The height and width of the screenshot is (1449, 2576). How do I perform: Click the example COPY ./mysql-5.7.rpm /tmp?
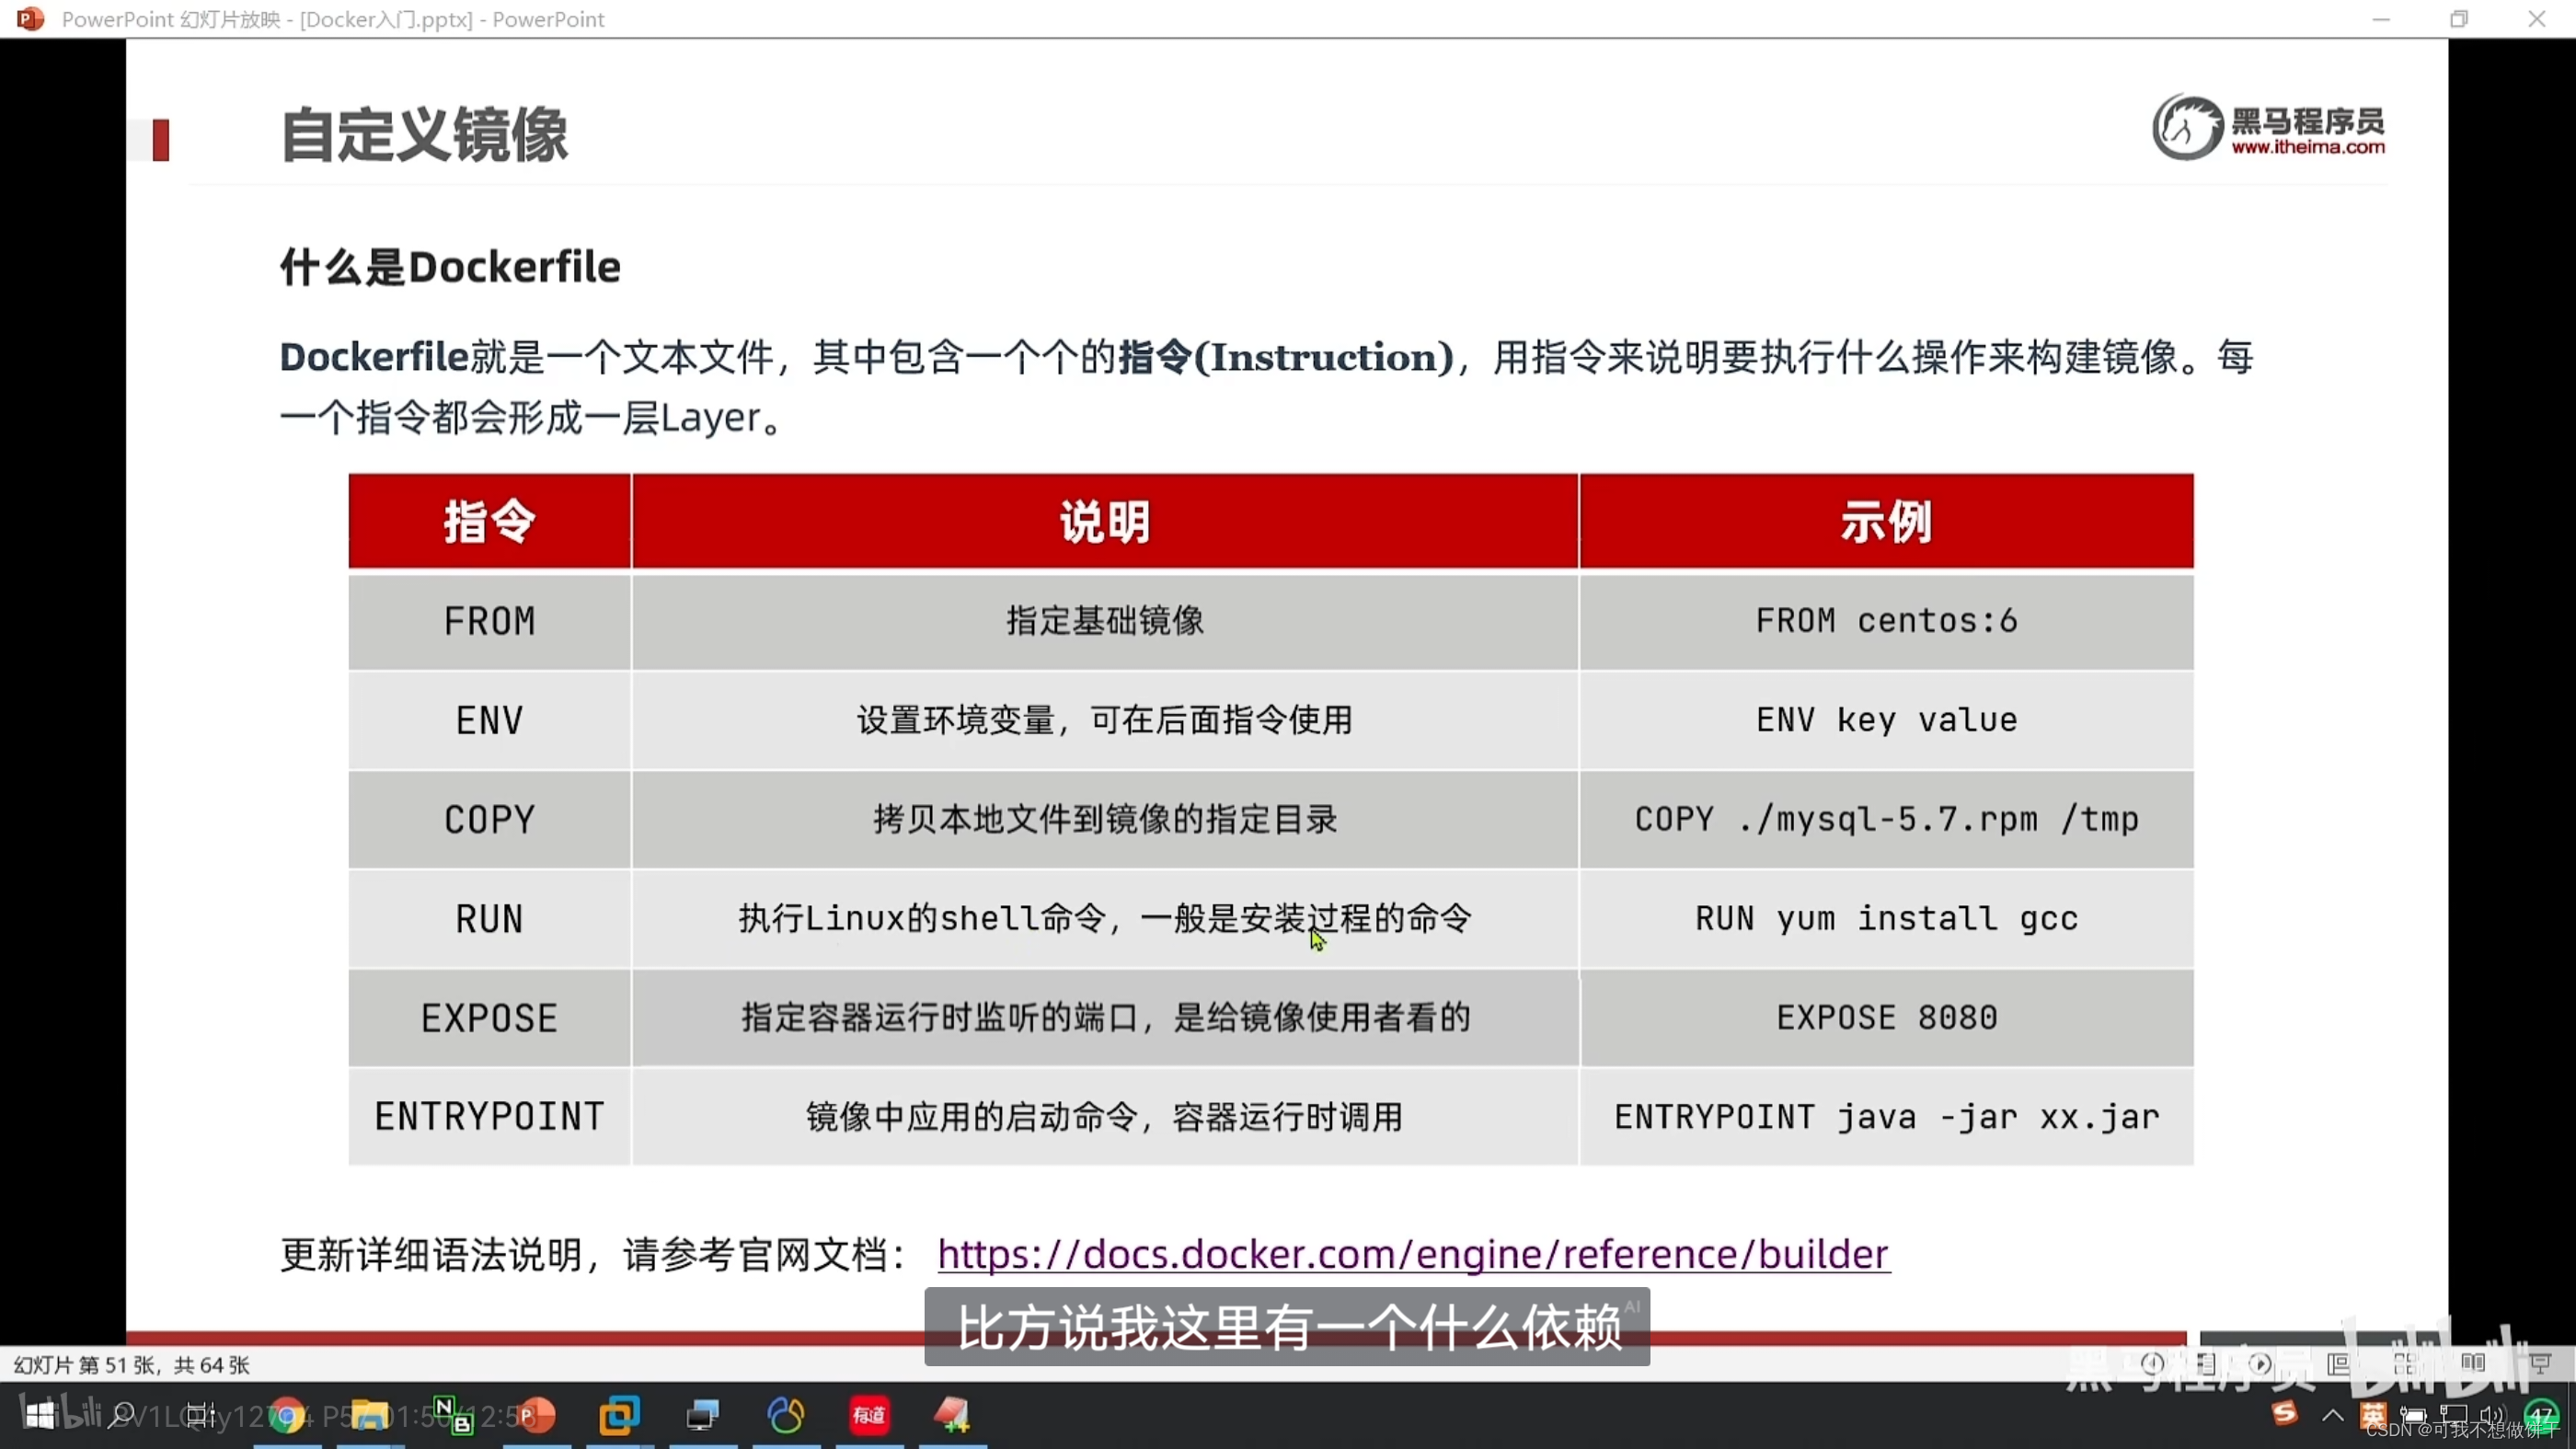[1887, 819]
